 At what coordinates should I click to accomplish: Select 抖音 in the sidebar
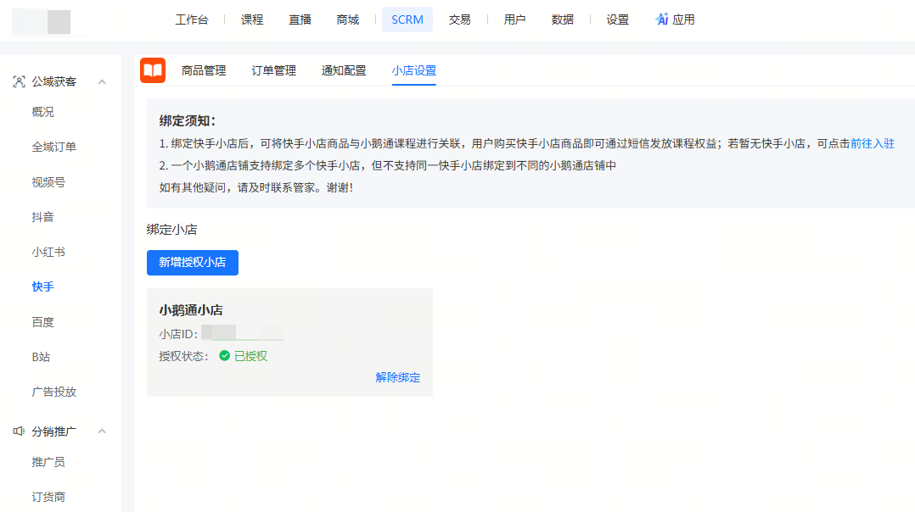click(x=42, y=217)
